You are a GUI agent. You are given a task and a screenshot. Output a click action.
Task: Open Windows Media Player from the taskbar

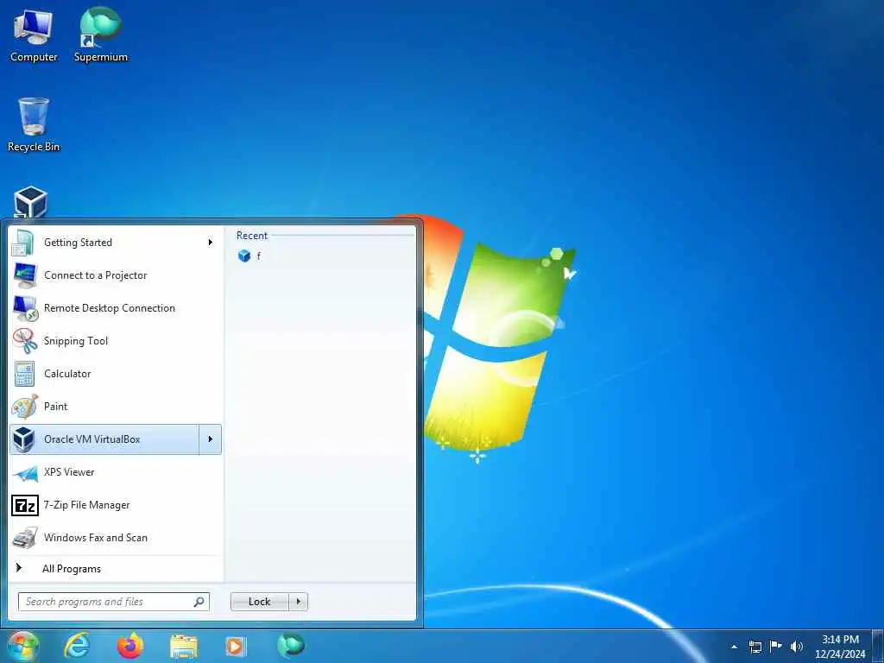[x=236, y=646]
